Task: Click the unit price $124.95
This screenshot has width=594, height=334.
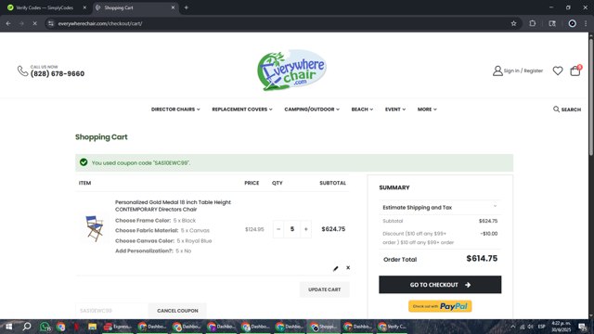Action: (254, 229)
